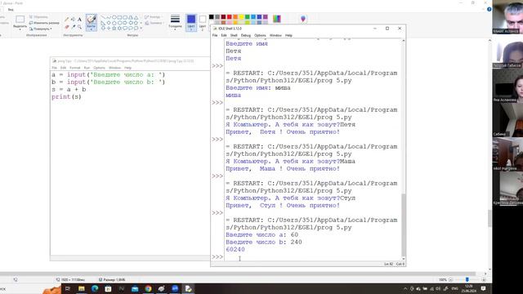Image resolution: width=523 pixels, height=294 pixels.
Task: Pick the green color swatch in palette
Action: 247,17
